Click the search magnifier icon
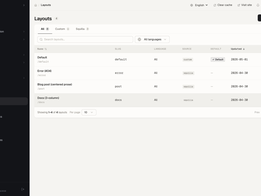This screenshot has height=196, width=261. [41, 40]
